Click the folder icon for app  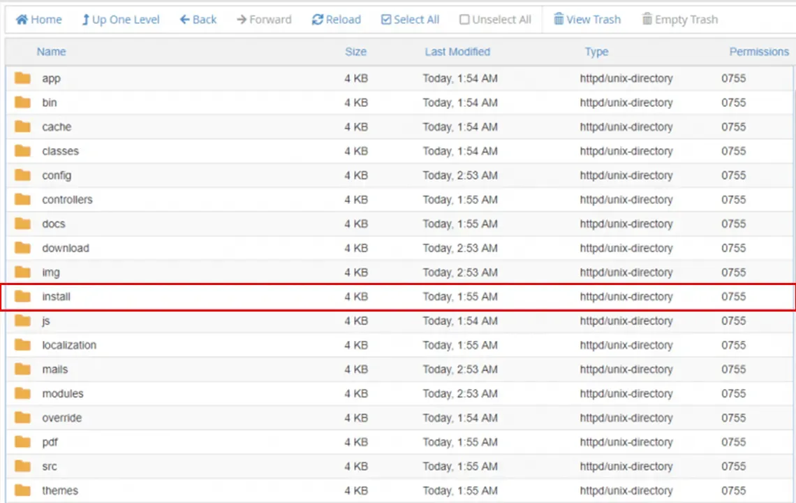(22, 78)
